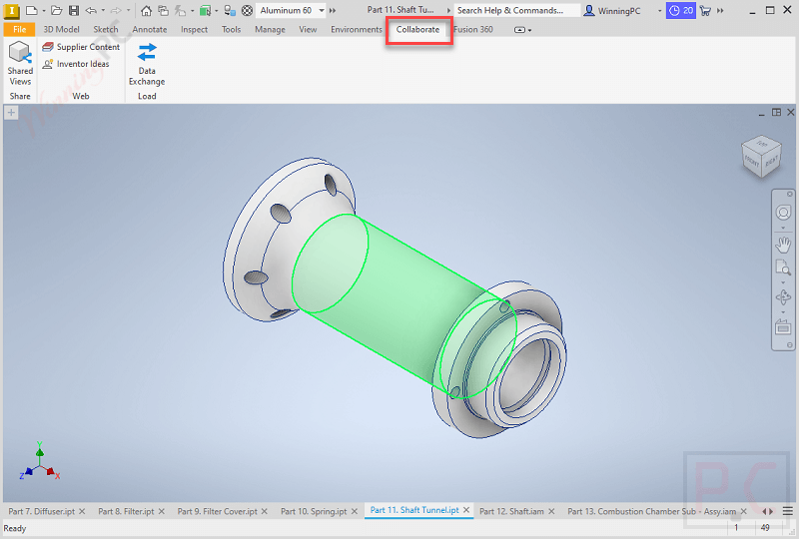
Task: Open Inventor Ideas
Action: (x=76, y=64)
